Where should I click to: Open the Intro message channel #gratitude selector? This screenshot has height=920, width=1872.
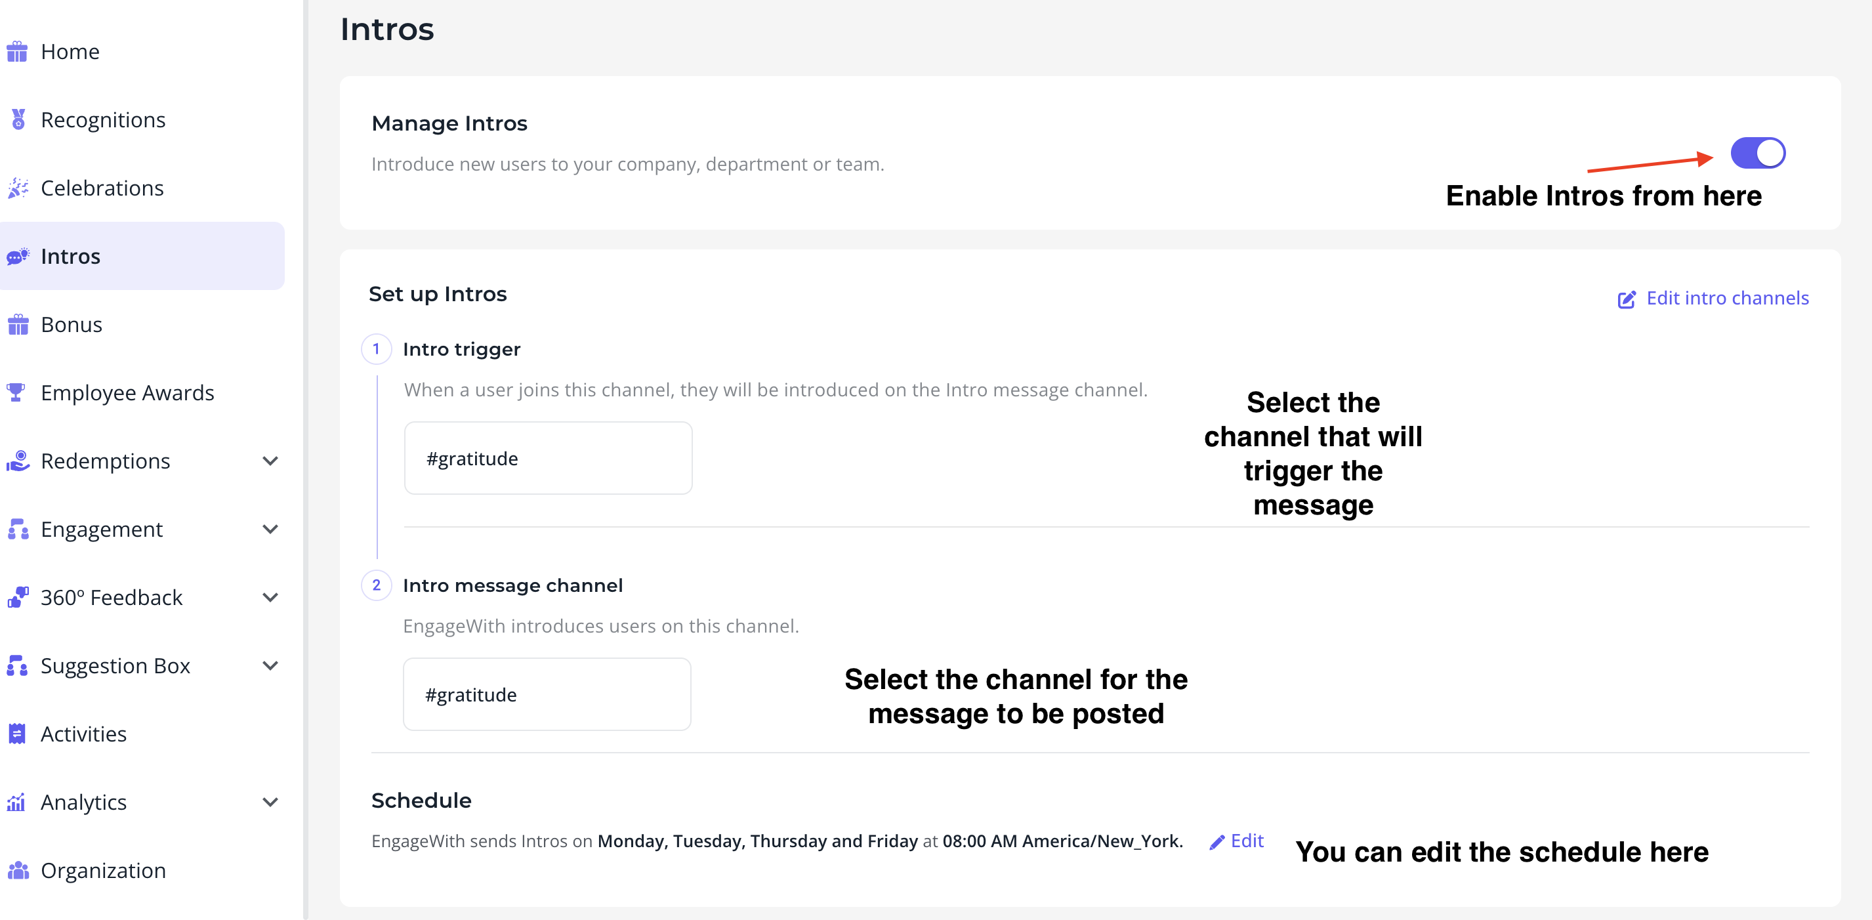[x=547, y=695]
